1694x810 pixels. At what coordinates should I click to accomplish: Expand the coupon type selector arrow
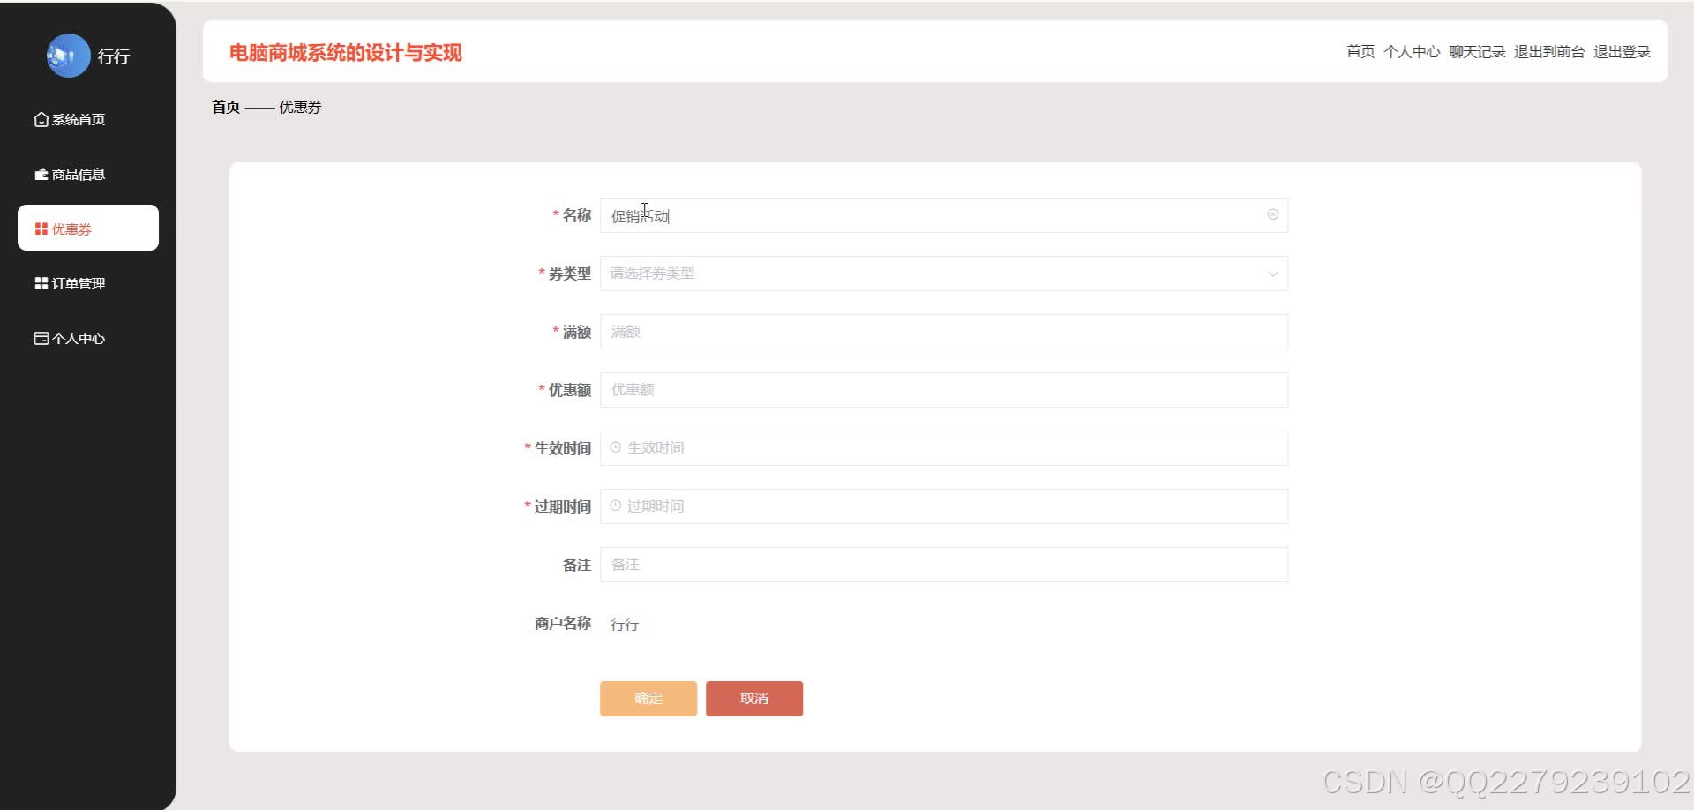coord(1272,274)
